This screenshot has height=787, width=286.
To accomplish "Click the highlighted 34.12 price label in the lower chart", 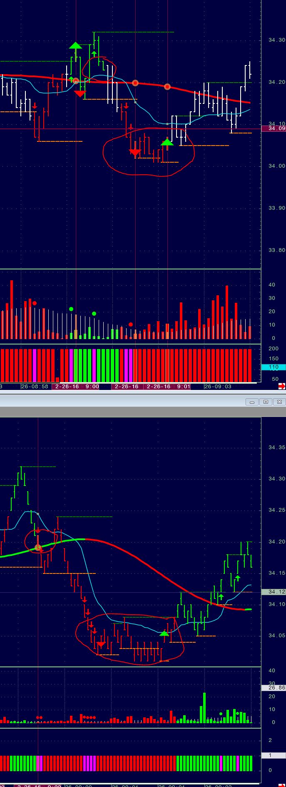I will coord(274,592).
